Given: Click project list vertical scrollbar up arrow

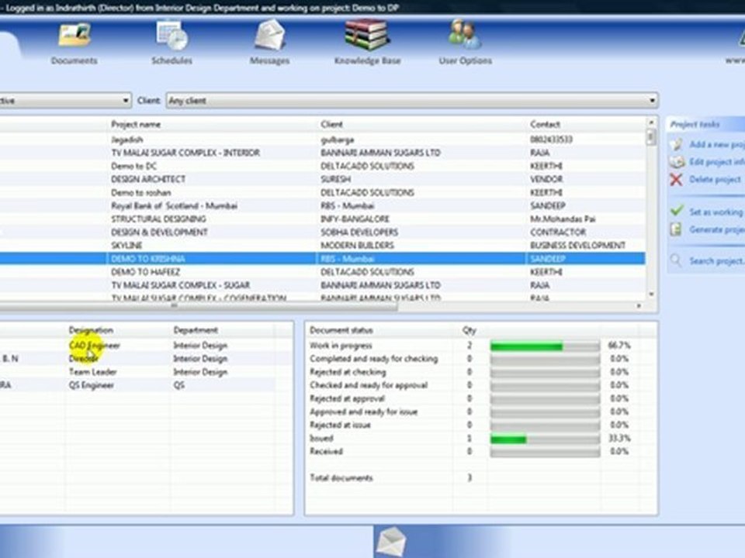Looking at the screenshot, I should (x=651, y=123).
